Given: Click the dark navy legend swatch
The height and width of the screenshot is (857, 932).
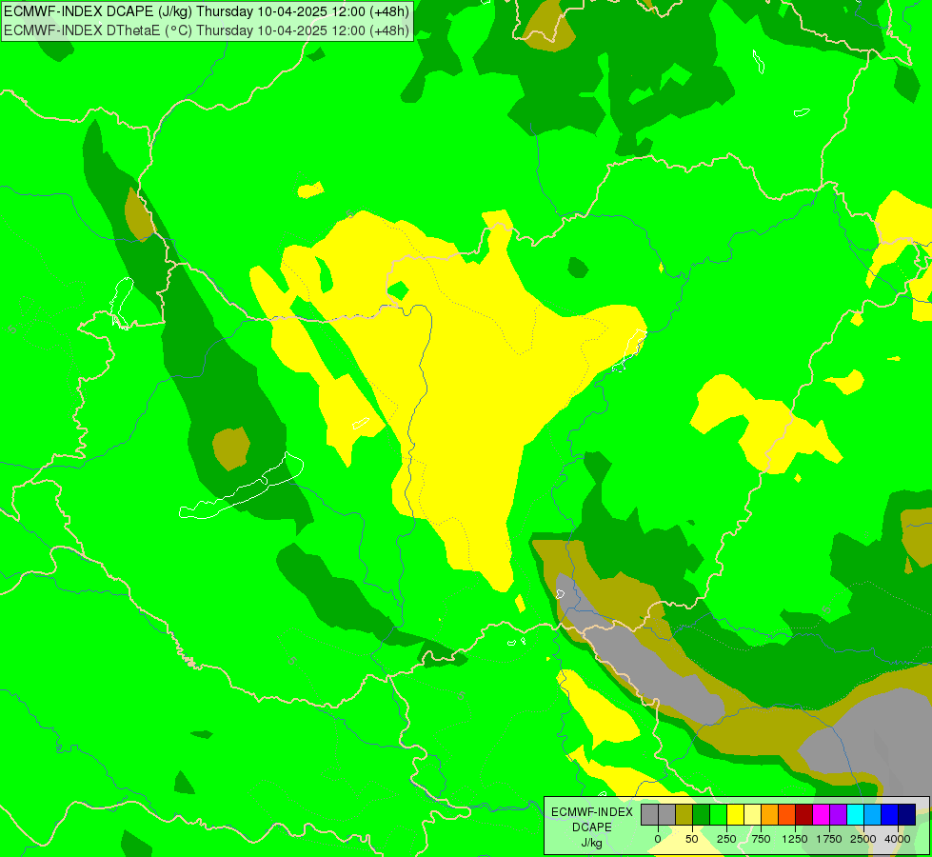Looking at the screenshot, I should coord(907,814).
